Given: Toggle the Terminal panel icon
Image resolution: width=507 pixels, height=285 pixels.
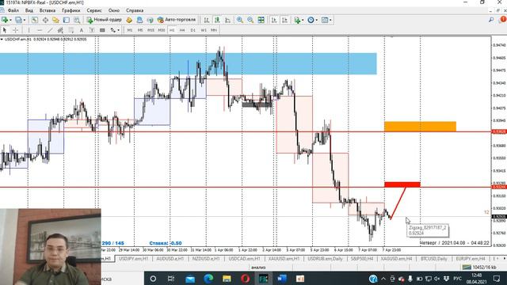Looking at the screenshot, I should [67, 20].
